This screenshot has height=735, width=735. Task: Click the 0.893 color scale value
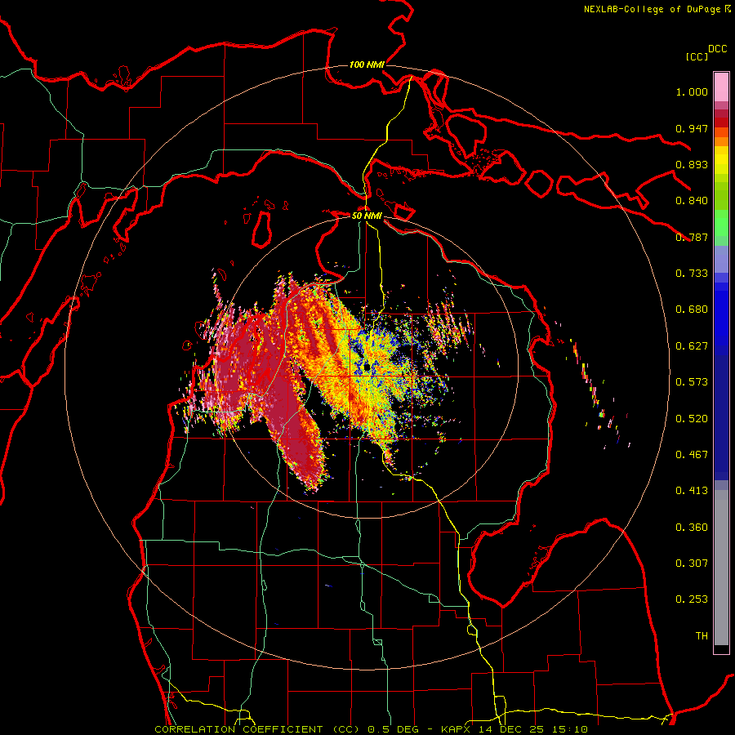pos(692,164)
